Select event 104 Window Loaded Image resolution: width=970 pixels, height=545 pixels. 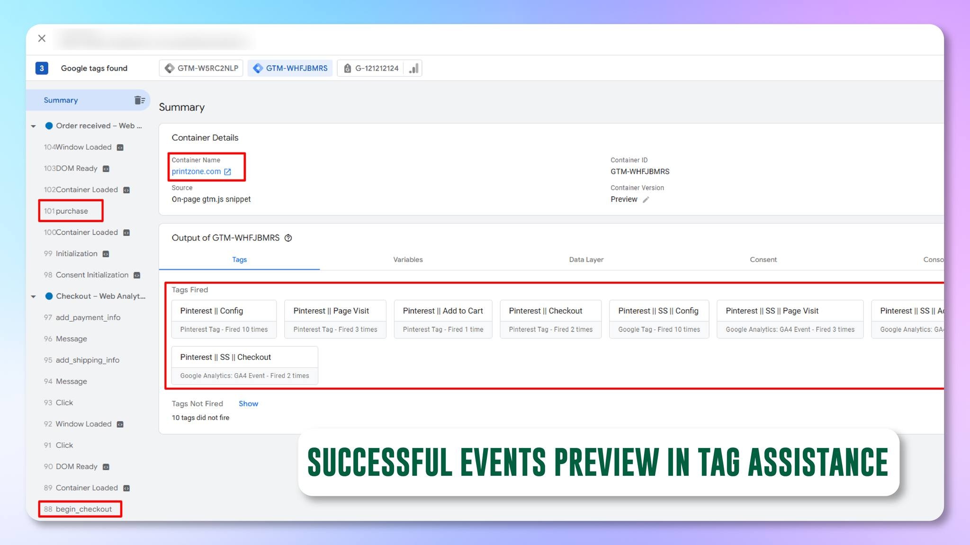point(78,147)
